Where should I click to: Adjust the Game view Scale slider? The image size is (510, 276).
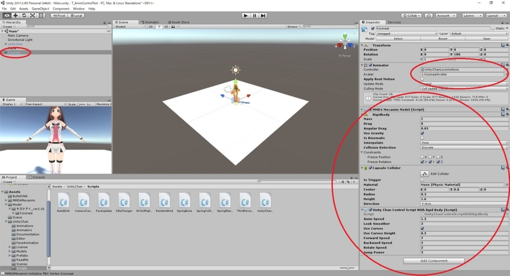pos(81,104)
